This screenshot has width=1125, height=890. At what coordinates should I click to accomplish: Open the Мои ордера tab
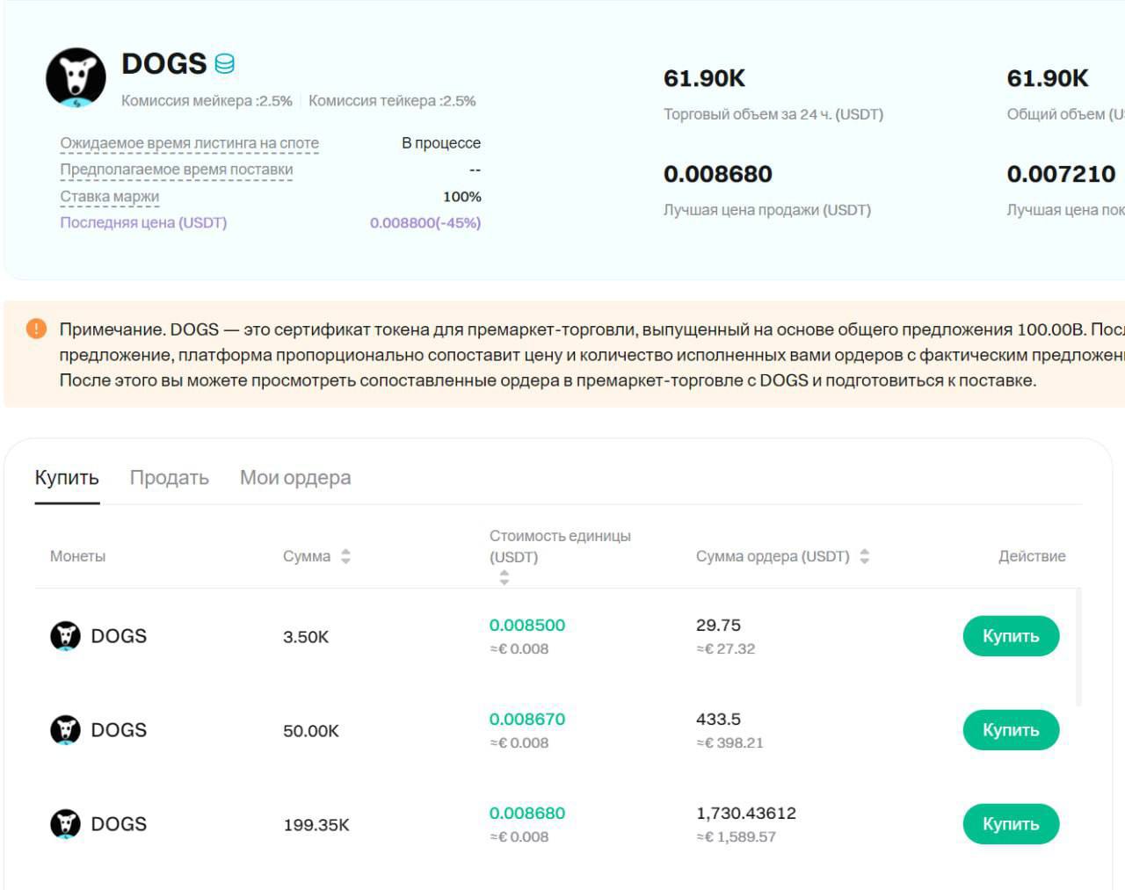click(295, 478)
